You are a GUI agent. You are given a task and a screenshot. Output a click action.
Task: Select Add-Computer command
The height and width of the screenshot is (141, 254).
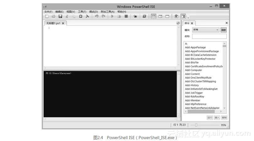pos(193,70)
